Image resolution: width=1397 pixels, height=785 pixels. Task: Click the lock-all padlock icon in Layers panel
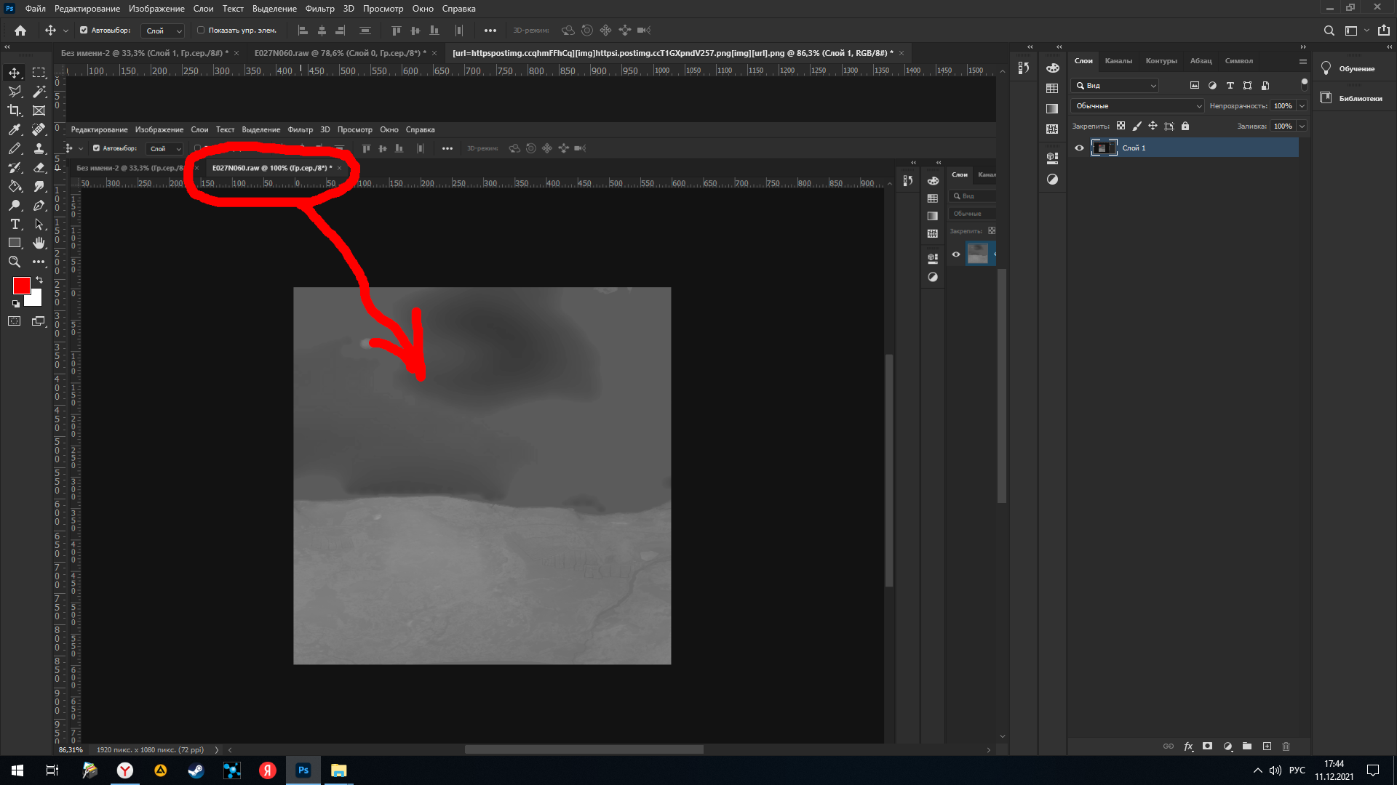(1185, 126)
